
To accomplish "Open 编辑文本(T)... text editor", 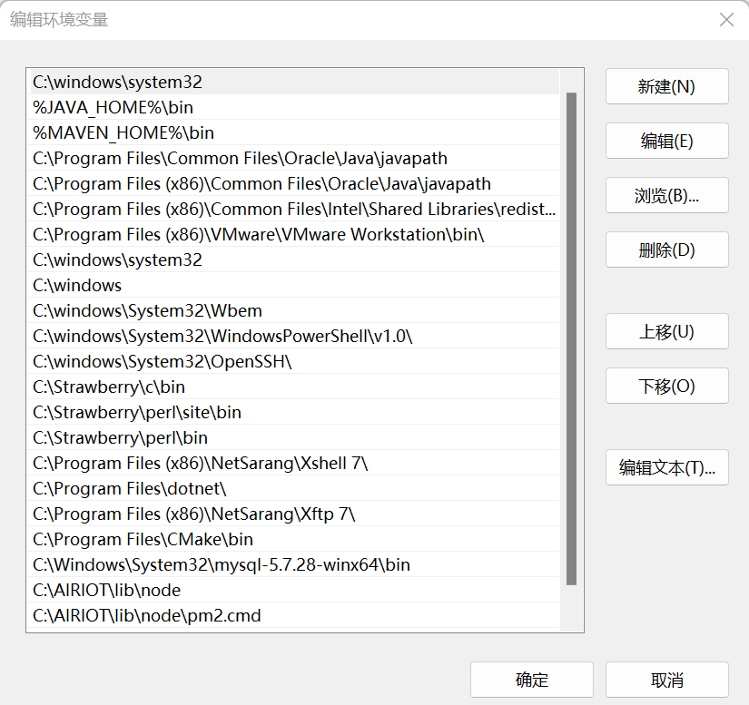I will (x=666, y=467).
